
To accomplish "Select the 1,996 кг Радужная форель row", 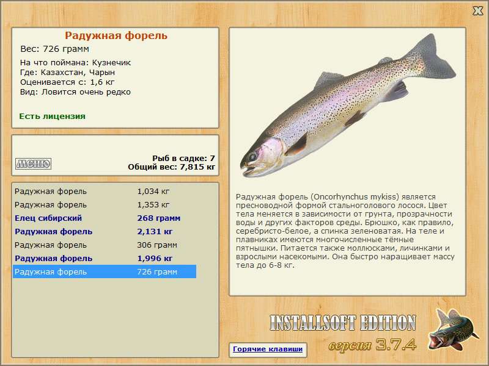I will (104, 259).
